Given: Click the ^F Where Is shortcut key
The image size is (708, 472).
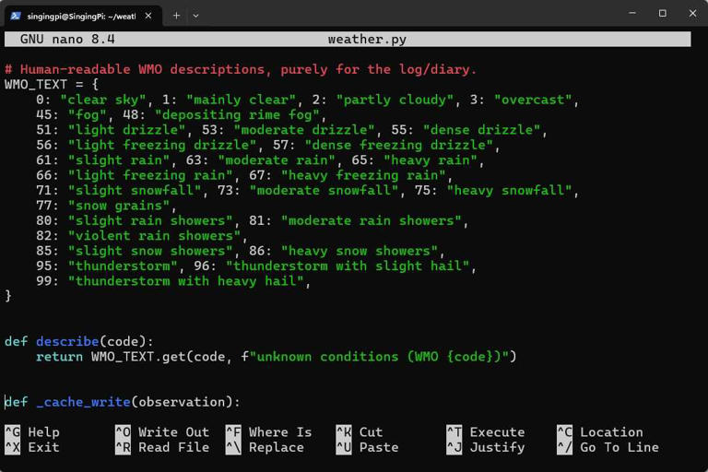Looking at the screenshot, I should point(233,432).
